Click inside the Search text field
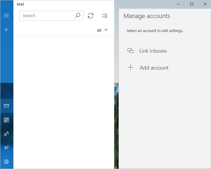Screen dimensions: 211x169 (47, 16)
